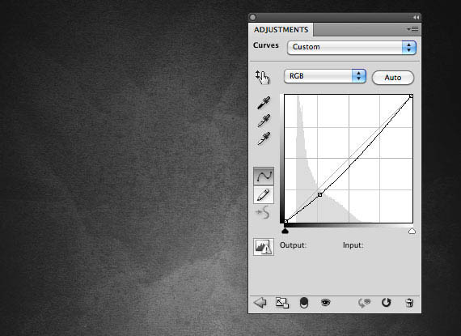Delete adjustment layer with trash icon

tap(409, 303)
